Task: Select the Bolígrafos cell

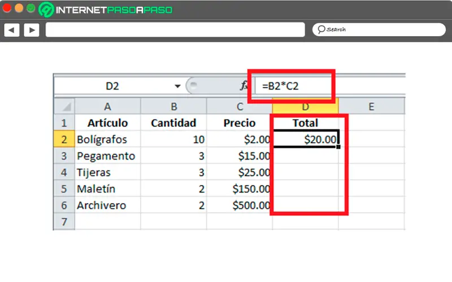Action: pyautogui.click(x=108, y=139)
